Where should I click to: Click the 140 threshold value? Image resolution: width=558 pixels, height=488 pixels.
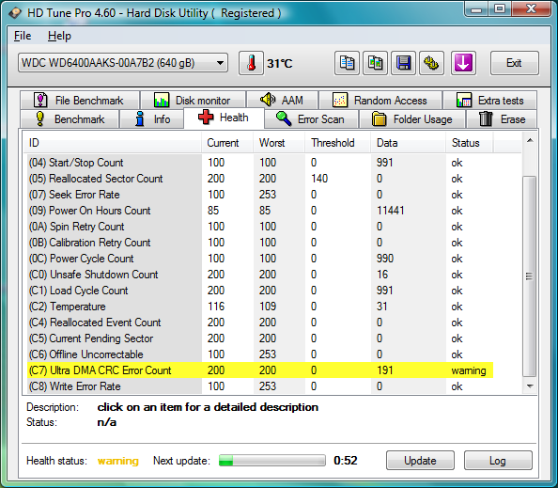[319, 179]
